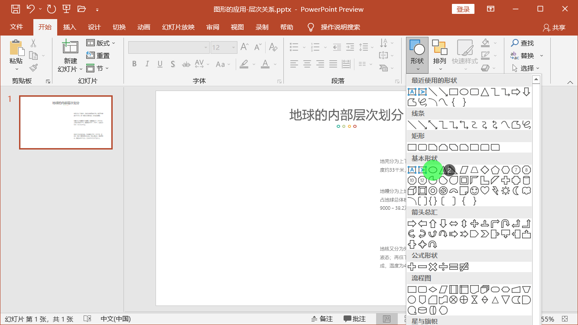Image resolution: width=578 pixels, height=325 pixels.
Task: Toggle the 批注 comments pane
Action: [355, 319]
